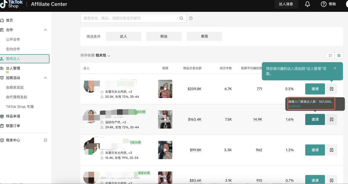Open the 达人 filter option
The width and height of the screenshot is (348, 184).
coord(123,36)
